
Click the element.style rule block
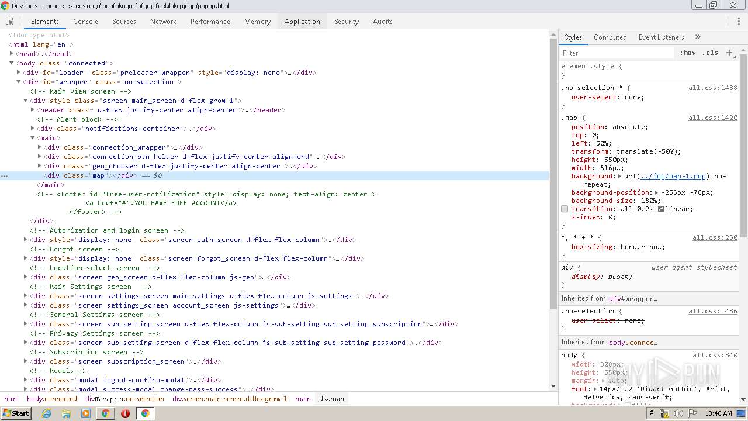point(649,71)
